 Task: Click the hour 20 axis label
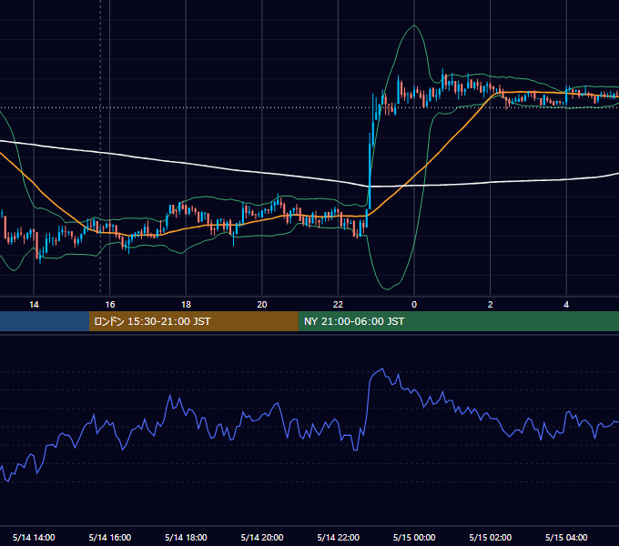[x=262, y=305]
